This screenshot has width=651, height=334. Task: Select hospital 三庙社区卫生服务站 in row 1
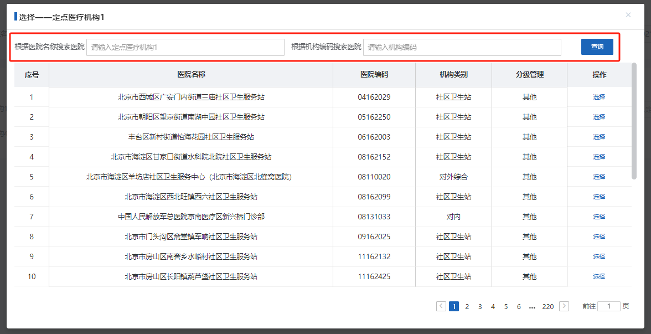click(x=599, y=96)
